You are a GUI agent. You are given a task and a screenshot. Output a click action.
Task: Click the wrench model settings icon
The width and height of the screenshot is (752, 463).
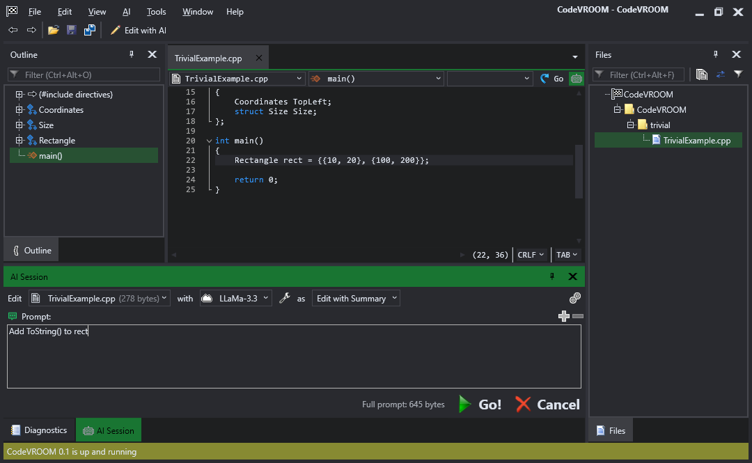[284, 299]
